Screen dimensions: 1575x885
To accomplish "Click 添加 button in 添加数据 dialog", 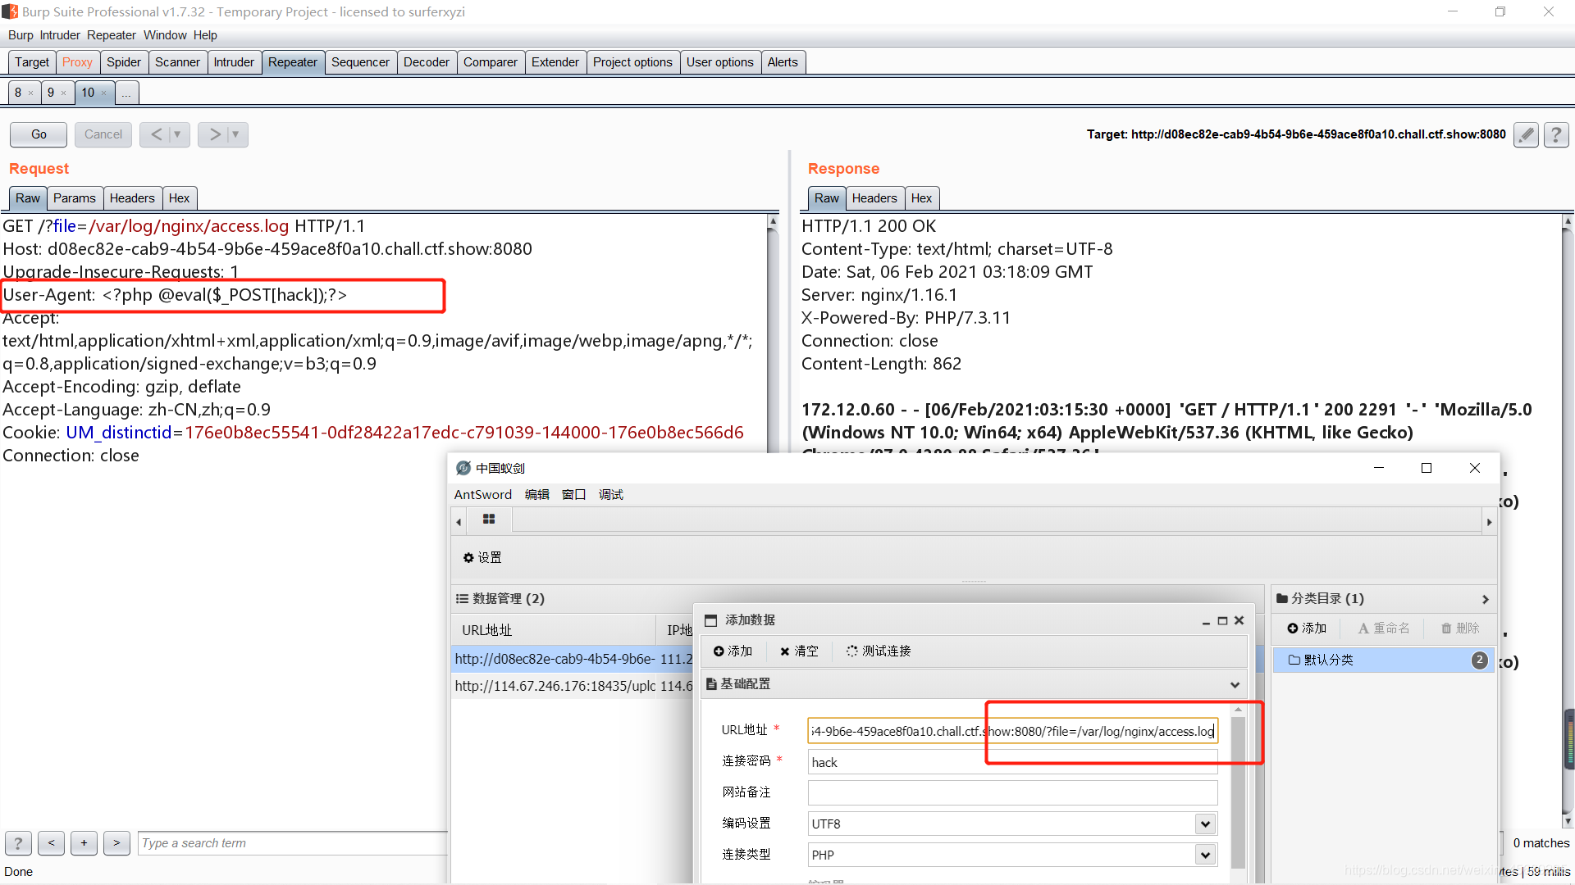I will tap(733, 651).
